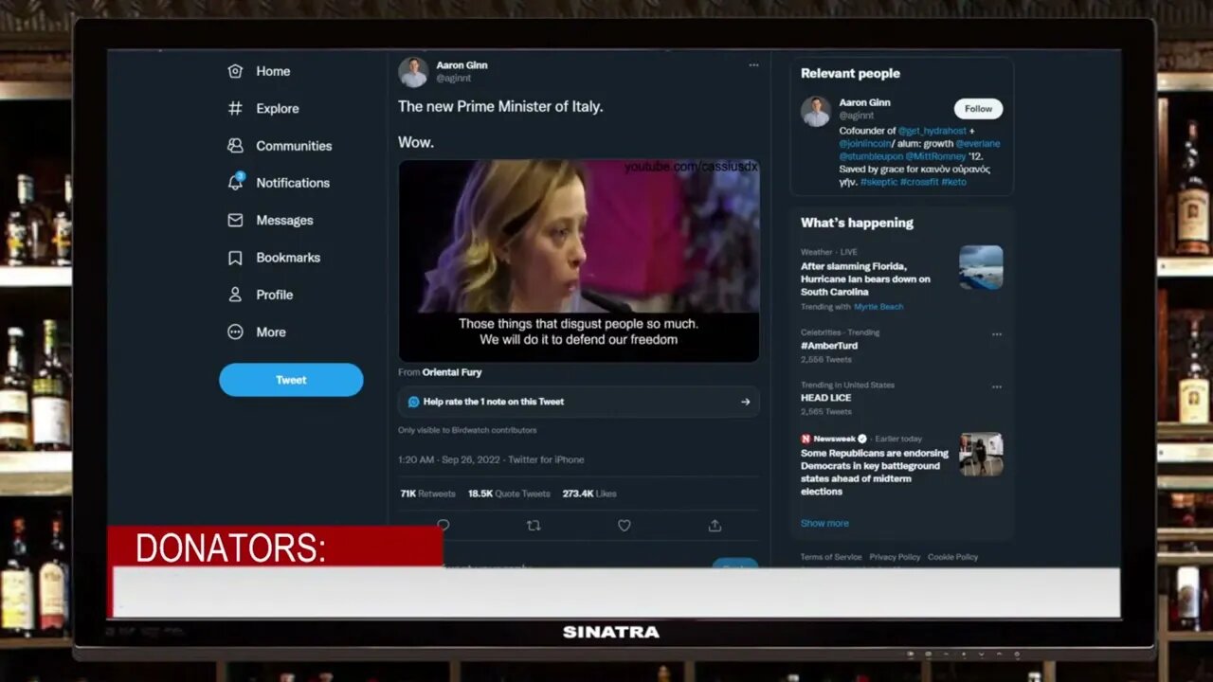
Task: Open Newsweek Republicans endorsing Democrats story
Action: click(x=874, y=472)
